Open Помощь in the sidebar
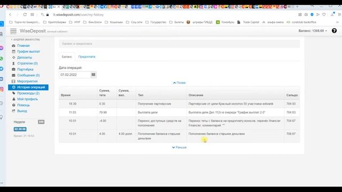This screenshot has width=342, height=192. 24,105
